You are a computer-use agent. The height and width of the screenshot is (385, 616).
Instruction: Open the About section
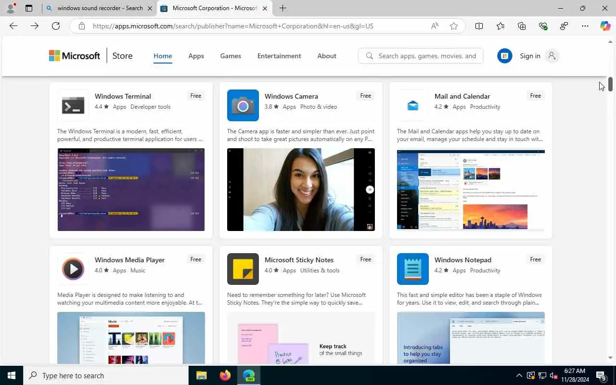[327, 56]
